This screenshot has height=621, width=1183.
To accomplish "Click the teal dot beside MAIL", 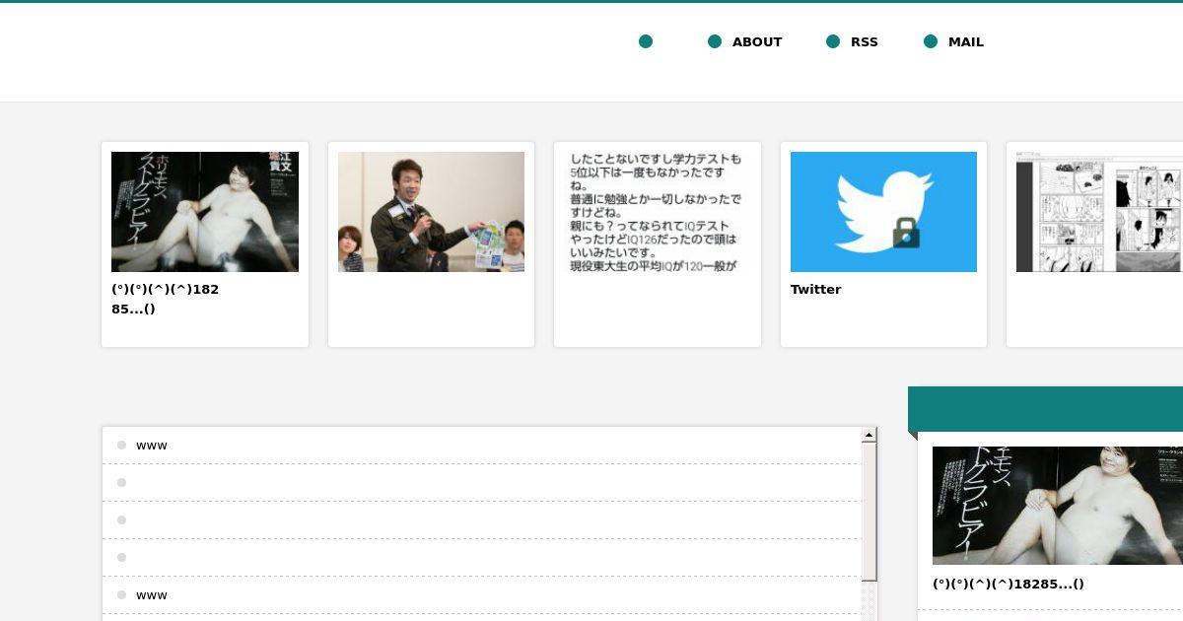I will coord(931,41).
